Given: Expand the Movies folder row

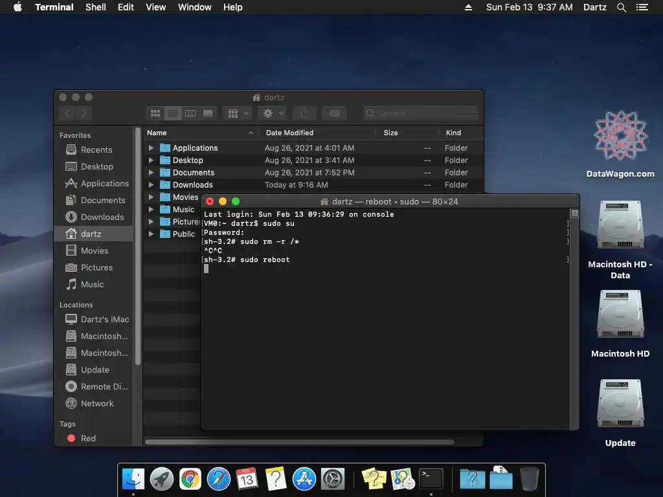Looking at the screenshot, I should click(x=151, y=197).
